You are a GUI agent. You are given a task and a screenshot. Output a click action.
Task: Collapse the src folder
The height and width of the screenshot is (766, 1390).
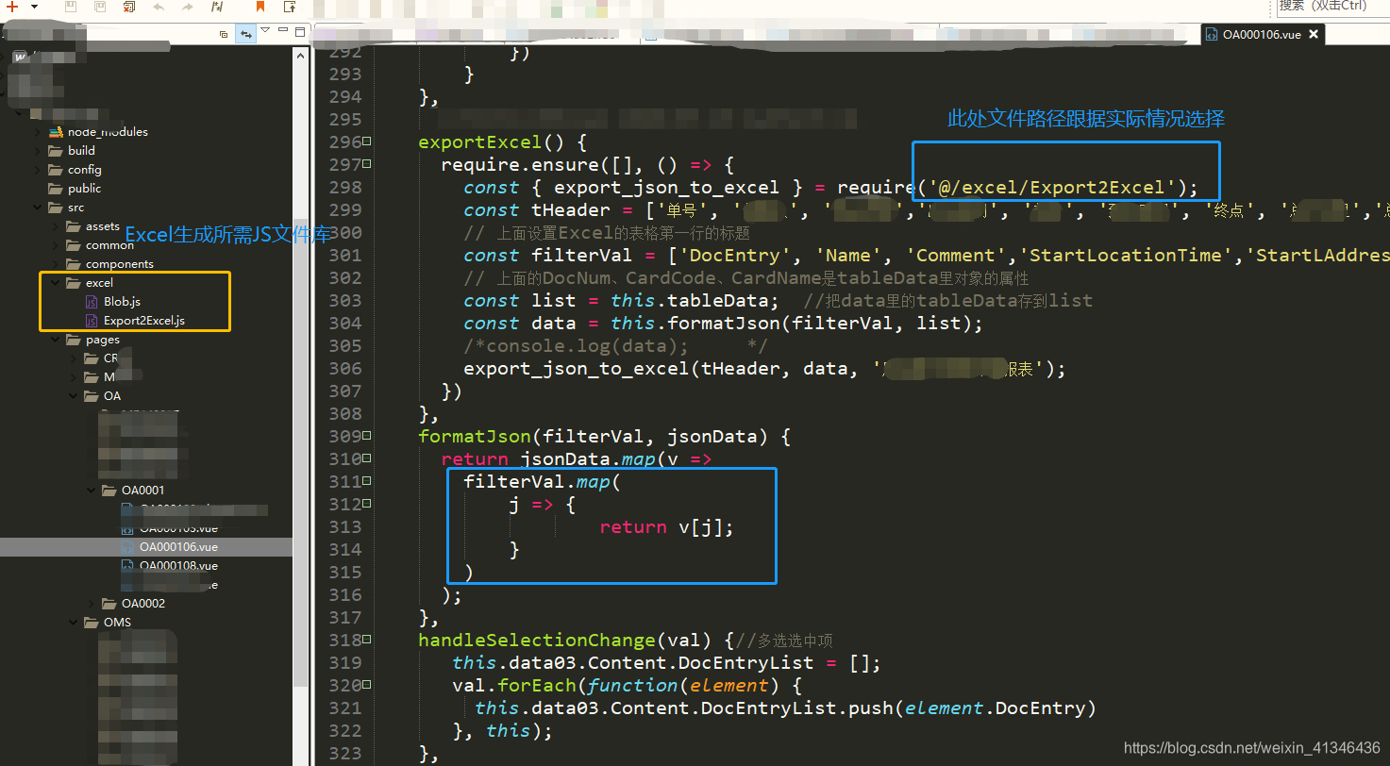pyautogui.click(x=38, y=208)
